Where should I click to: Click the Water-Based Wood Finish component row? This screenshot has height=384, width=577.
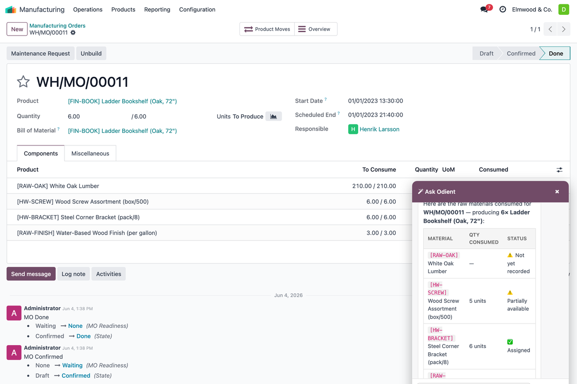coord(210,233)
